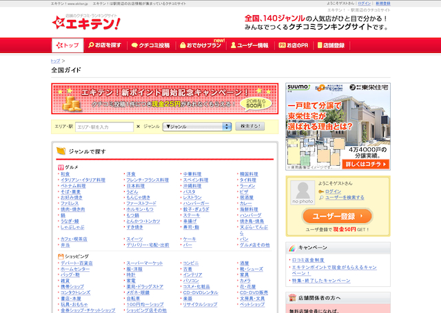Viewport: 441px width, 313px height.
Task: Click sidebar ログイン link in guest box
Action: tap(333, 191)
